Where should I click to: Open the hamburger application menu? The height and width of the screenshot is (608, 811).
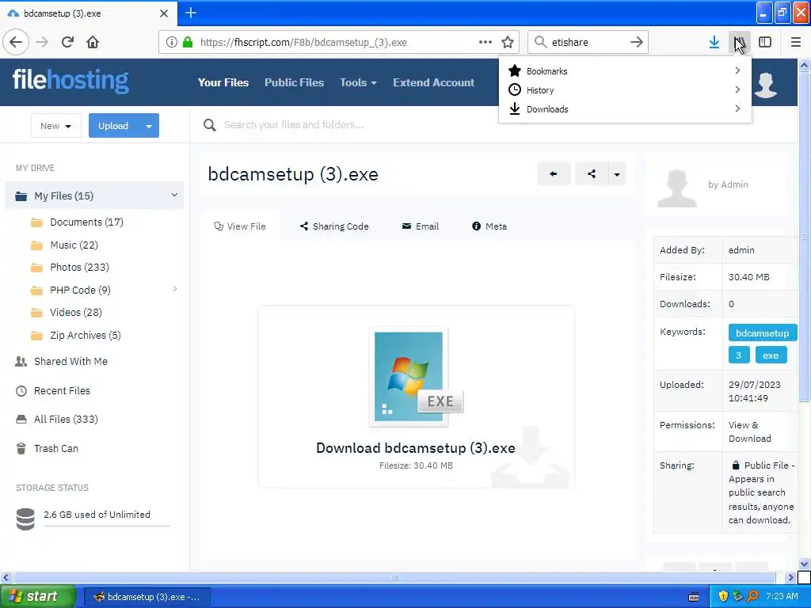tap(796, 42)
